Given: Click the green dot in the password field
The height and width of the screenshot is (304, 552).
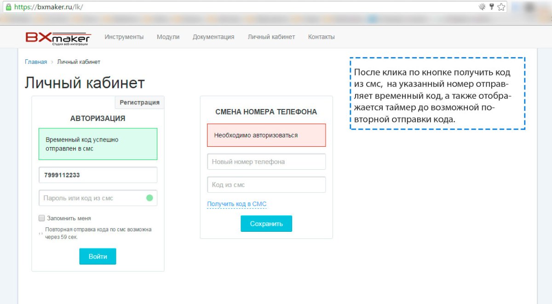Looking at the screenshot, I should click(x=150, y=197).
